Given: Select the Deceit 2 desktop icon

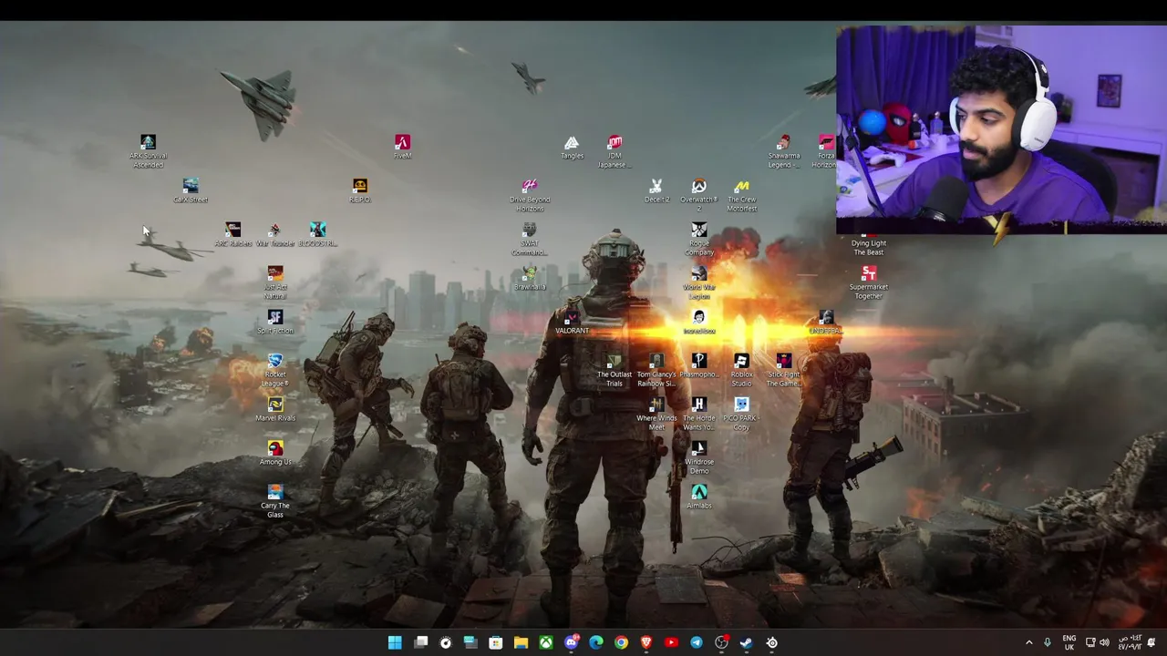Looking at the screenshot, I should pos(656,190).
